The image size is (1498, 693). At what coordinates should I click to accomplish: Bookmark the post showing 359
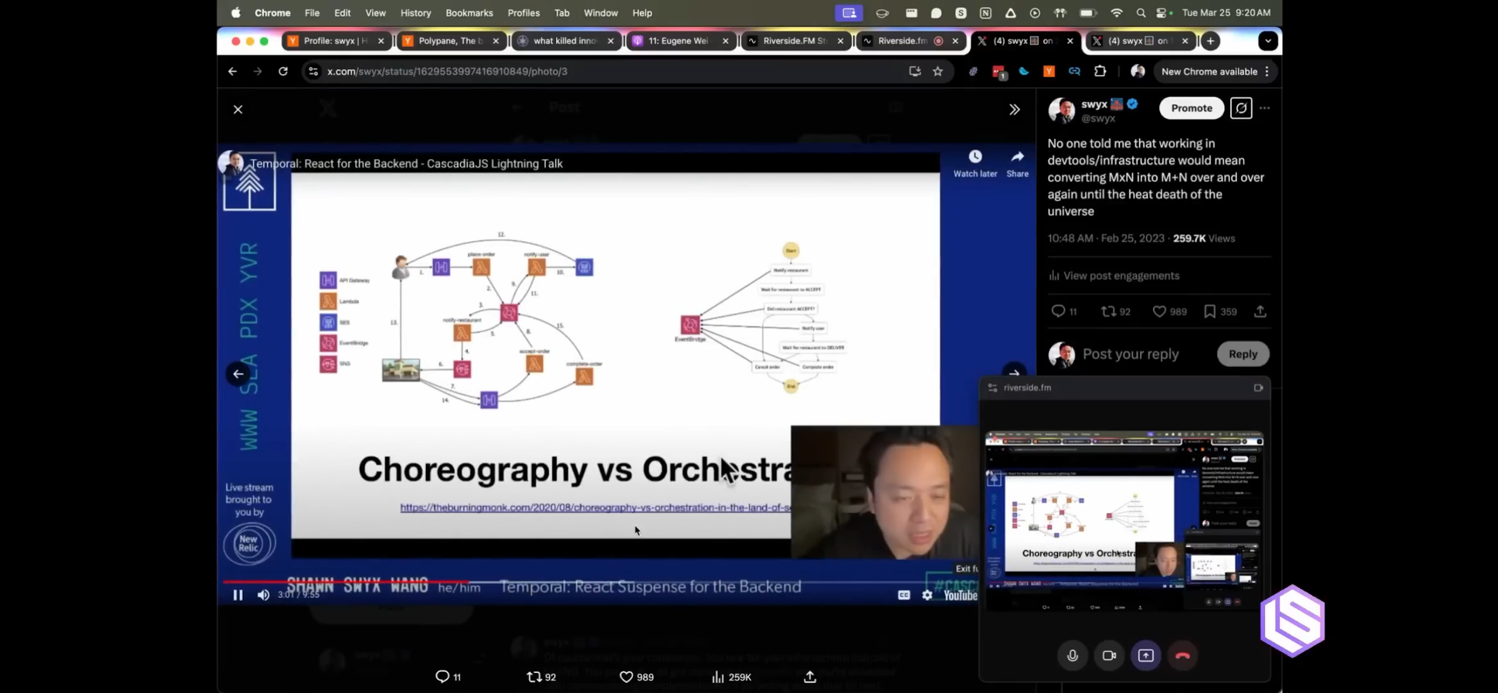(1220, 311)
